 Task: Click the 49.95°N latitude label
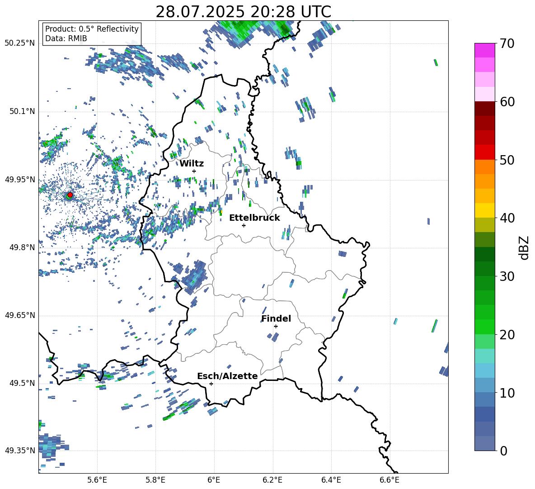[20, 180]
